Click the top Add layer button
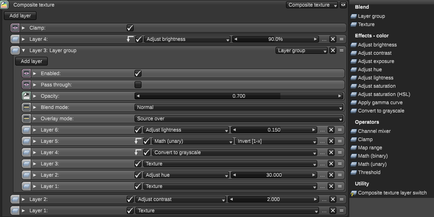Viewport: 434px width, 217px height. coord(20,16)
